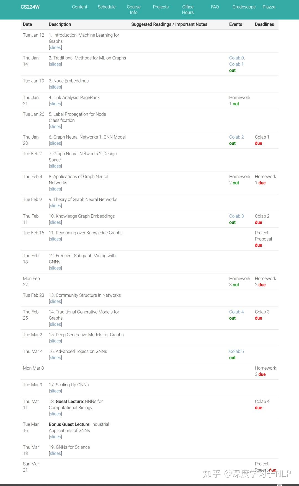The width and height of the screenshot is (299, 486).
Task: Open slides for GNNs for Science lecture
Action: [x=55, y=453]
